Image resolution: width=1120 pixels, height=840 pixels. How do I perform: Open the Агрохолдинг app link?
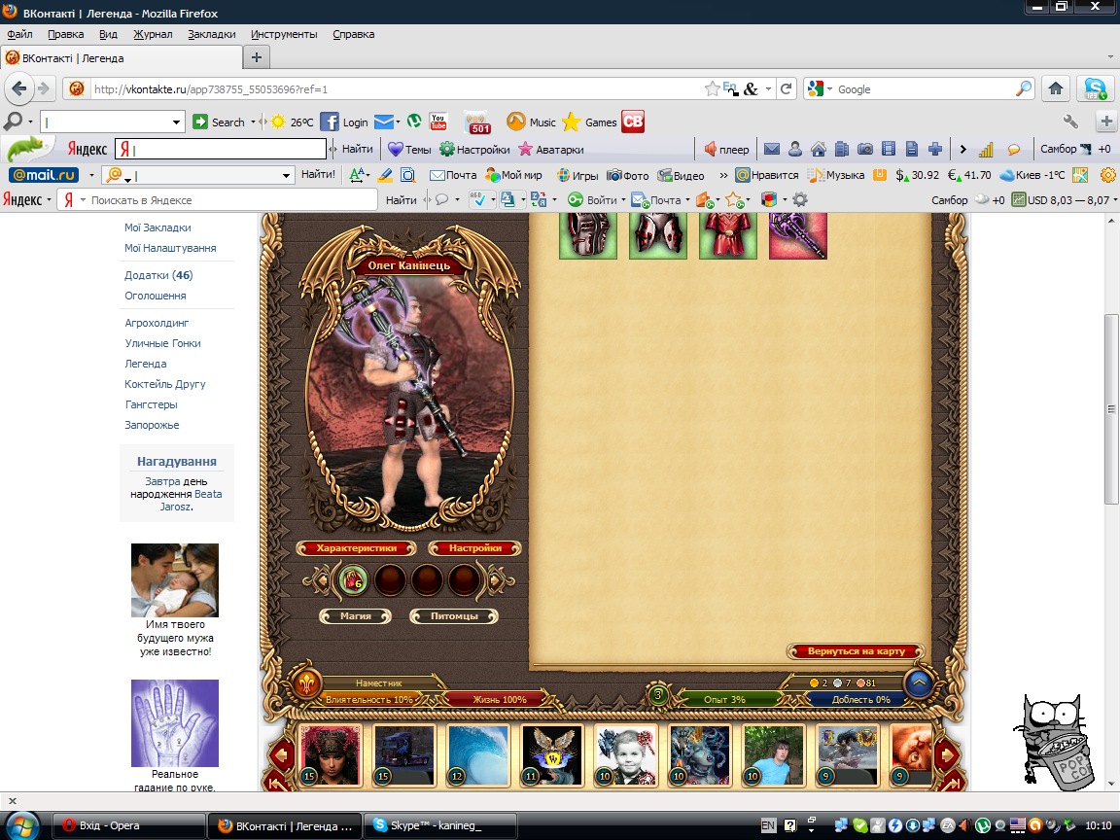pos(157,323)
